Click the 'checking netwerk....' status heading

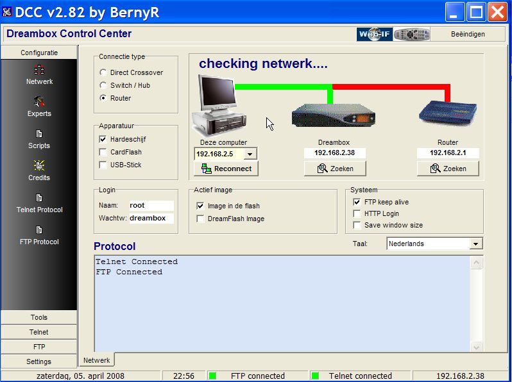click(x=263, y=63)
